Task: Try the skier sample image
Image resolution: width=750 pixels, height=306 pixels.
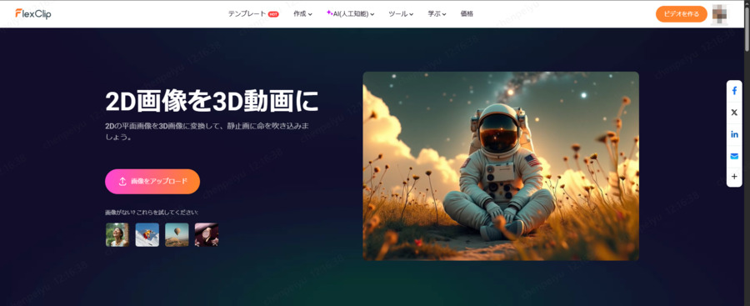Action: 147,234
